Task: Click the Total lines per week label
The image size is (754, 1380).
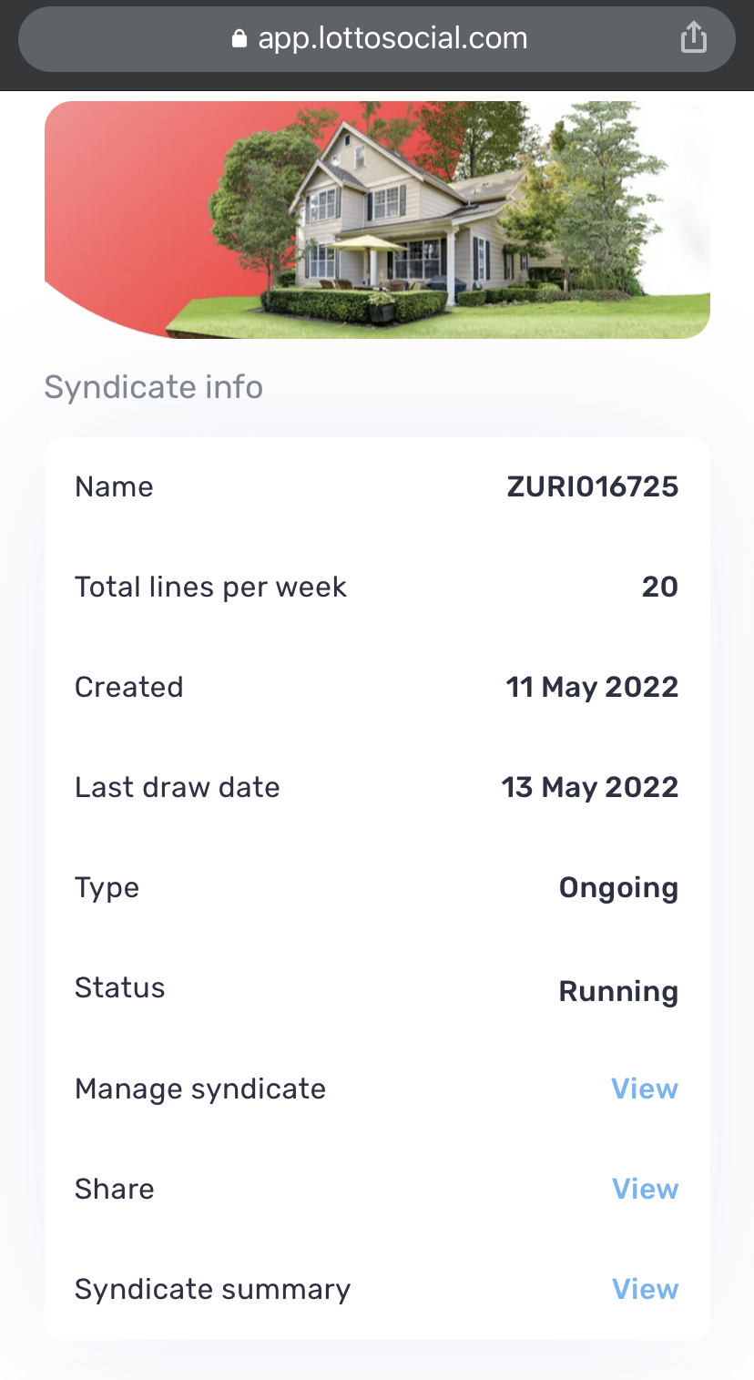Action: point(210,587)
